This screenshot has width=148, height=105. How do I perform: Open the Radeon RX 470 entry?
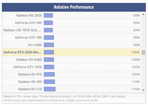coord(30,74)
